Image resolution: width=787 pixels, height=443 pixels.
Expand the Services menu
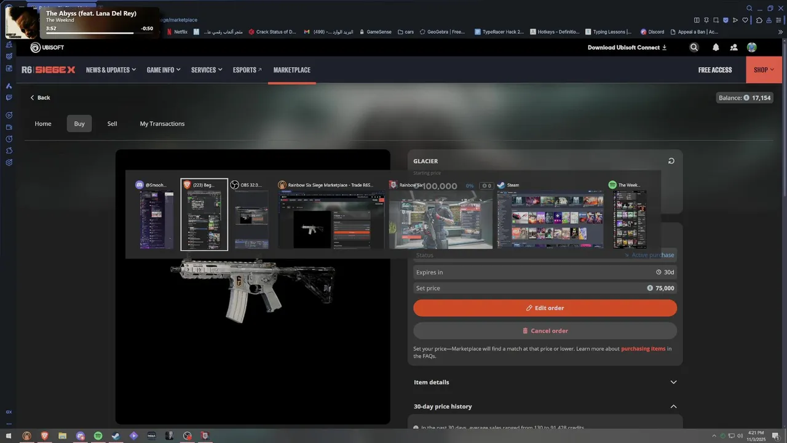[207, 70]
